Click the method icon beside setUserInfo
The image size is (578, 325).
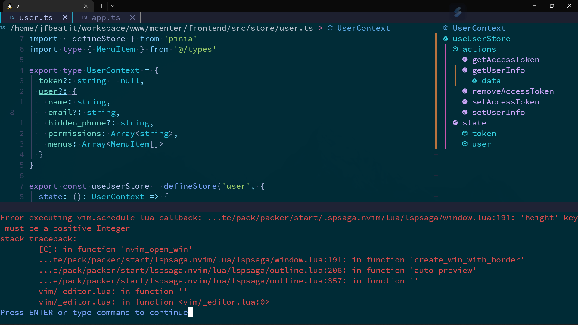pos(465,112)
